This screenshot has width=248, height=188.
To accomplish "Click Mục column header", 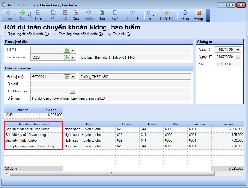I will (175, 124).
